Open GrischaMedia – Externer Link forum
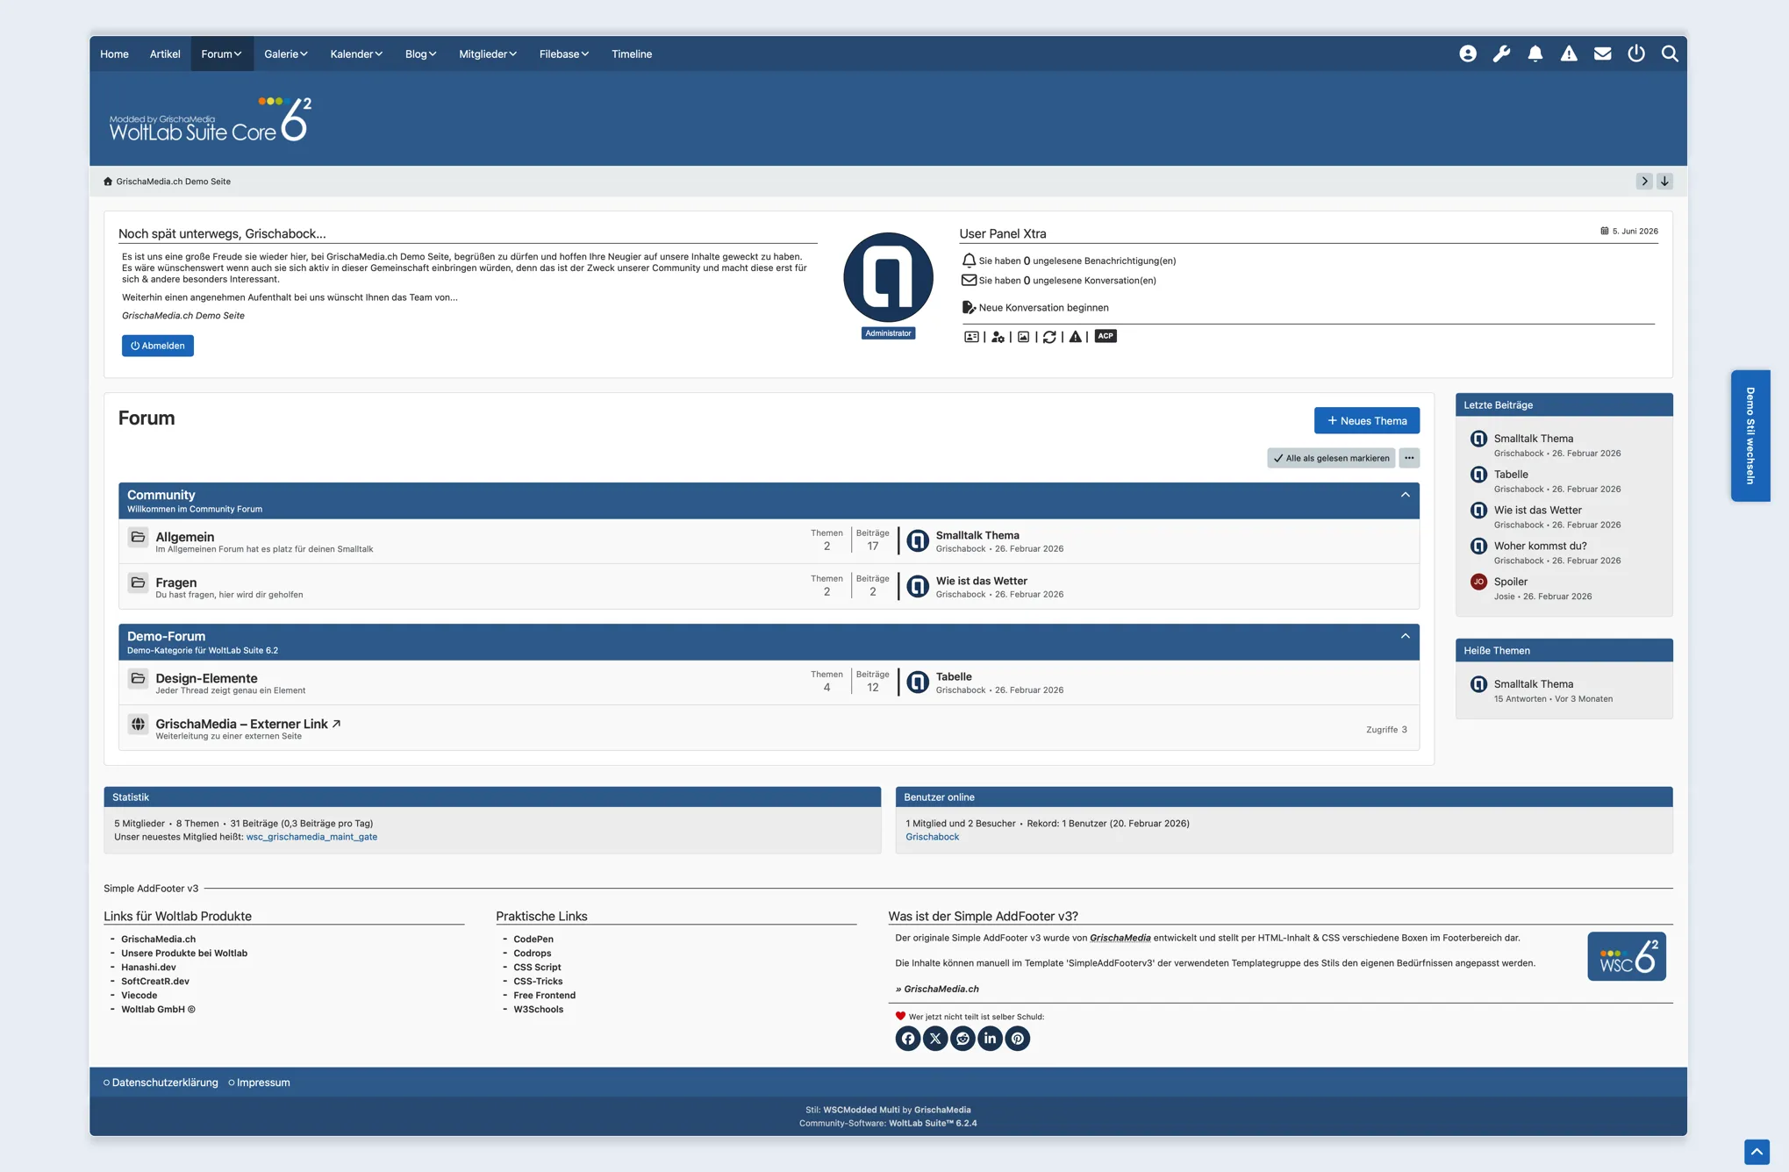 point(248,724)
